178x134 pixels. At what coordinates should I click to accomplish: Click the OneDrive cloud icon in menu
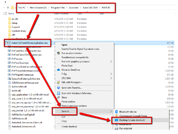pyautogui.click(x=58, y=70)
